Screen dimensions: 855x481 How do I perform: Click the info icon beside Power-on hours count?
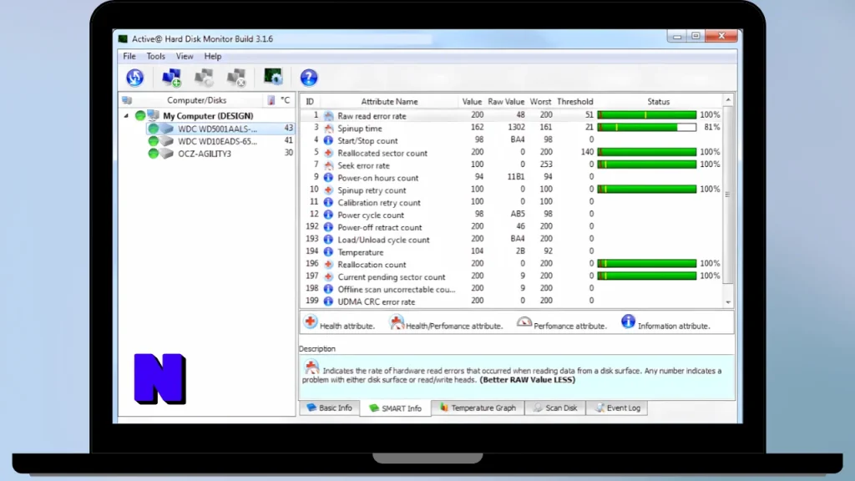tap(328, 178)
